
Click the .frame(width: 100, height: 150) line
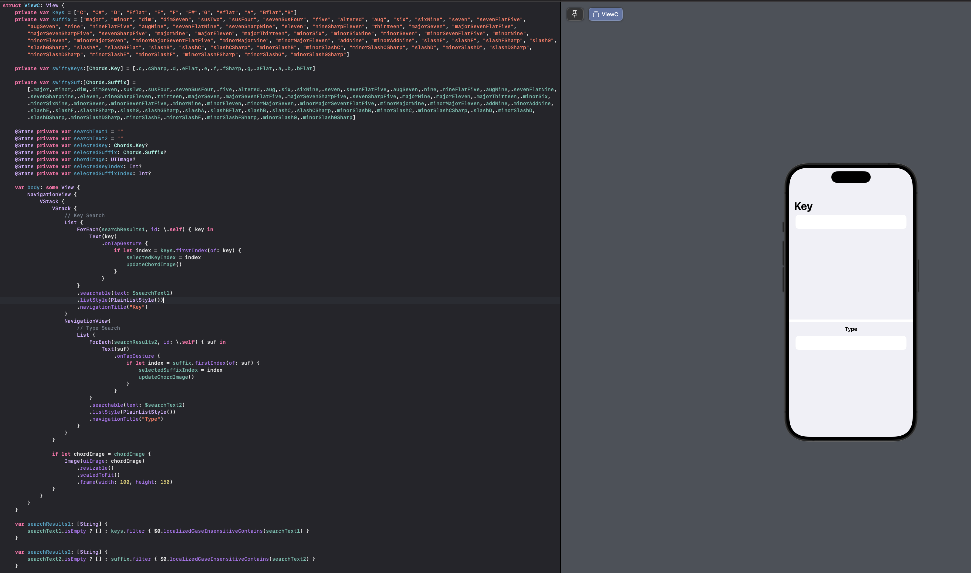coord(124,482)
